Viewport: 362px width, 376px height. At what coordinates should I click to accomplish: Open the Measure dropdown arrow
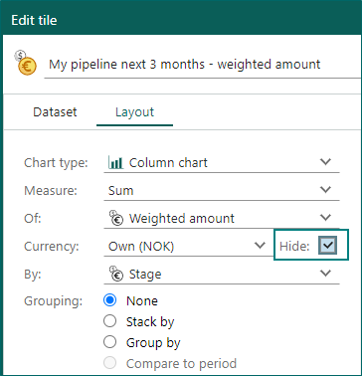click(x=326, y=190)
